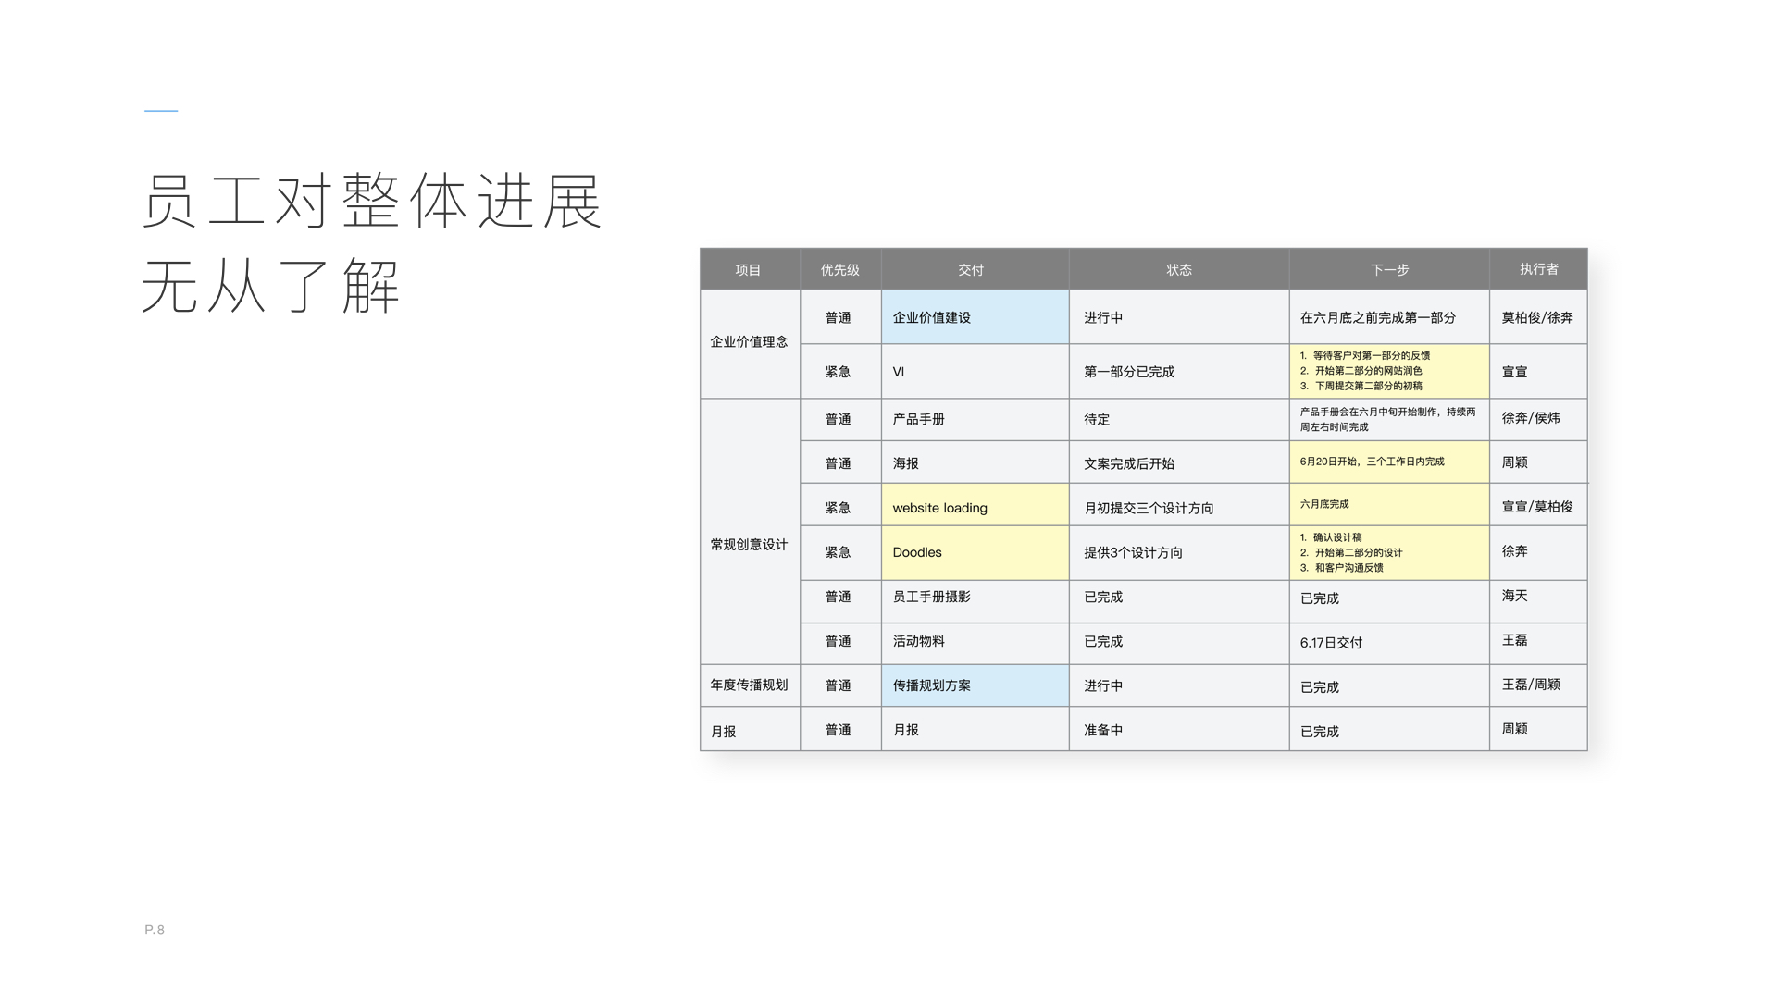
Task: Click the 交付 column header
Action: tap(973, 269)
